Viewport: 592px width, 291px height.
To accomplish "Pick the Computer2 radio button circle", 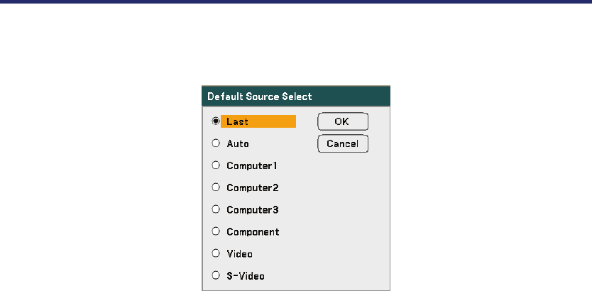I will click(216, 187).
